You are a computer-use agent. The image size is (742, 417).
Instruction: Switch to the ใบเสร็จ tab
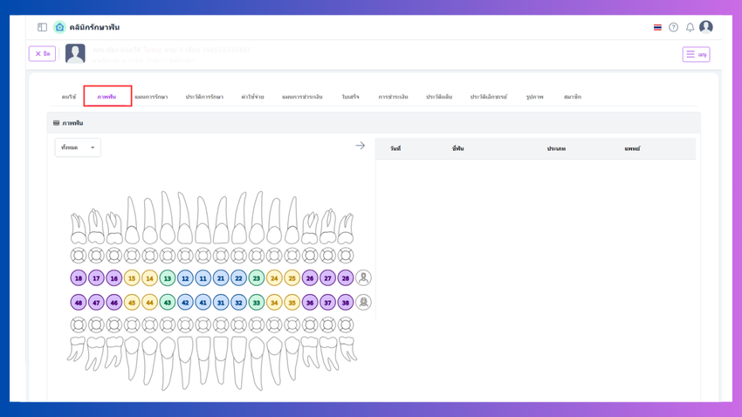pyautogui.click(x=351, y=97)
